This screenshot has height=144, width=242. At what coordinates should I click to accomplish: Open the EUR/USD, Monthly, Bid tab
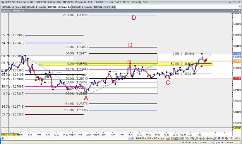[x=105, y=7]
